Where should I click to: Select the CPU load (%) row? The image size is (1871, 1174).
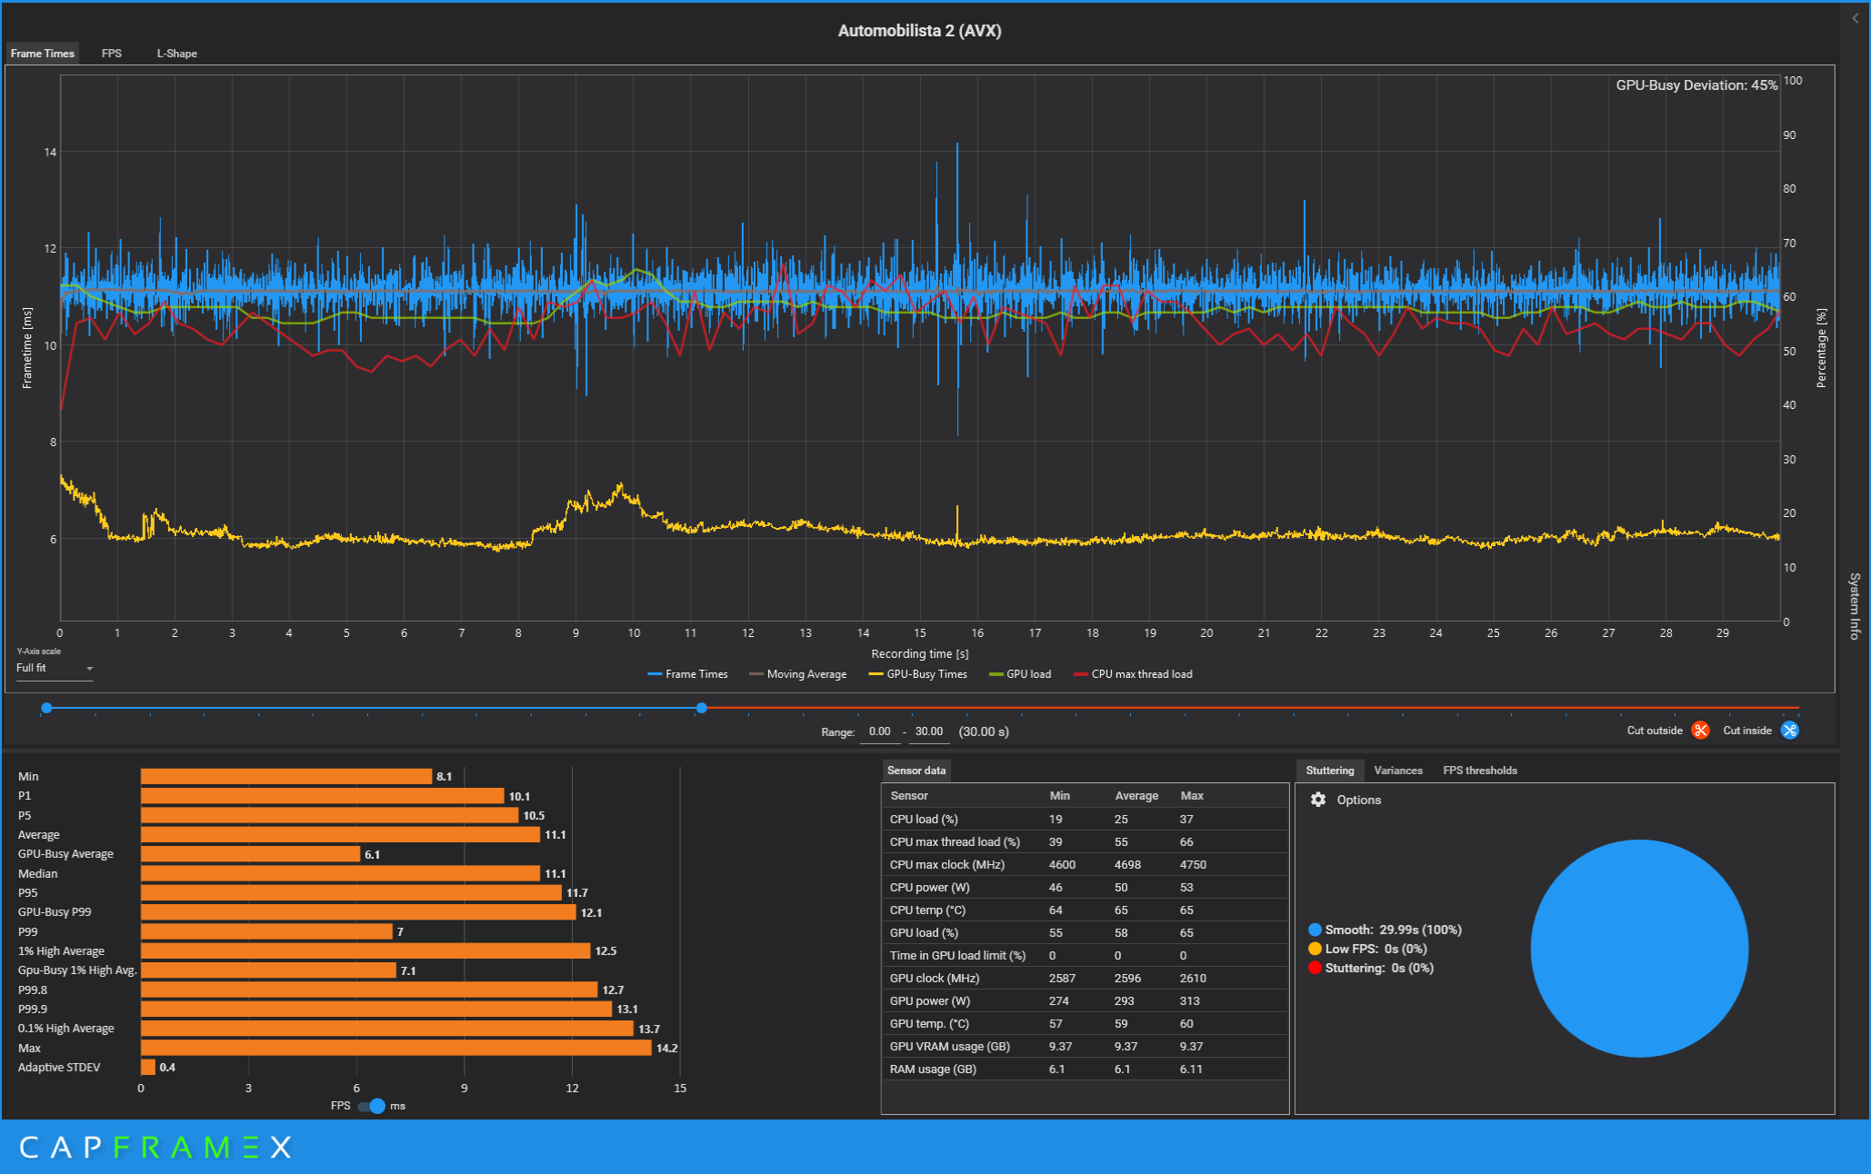pos(1086,819)
